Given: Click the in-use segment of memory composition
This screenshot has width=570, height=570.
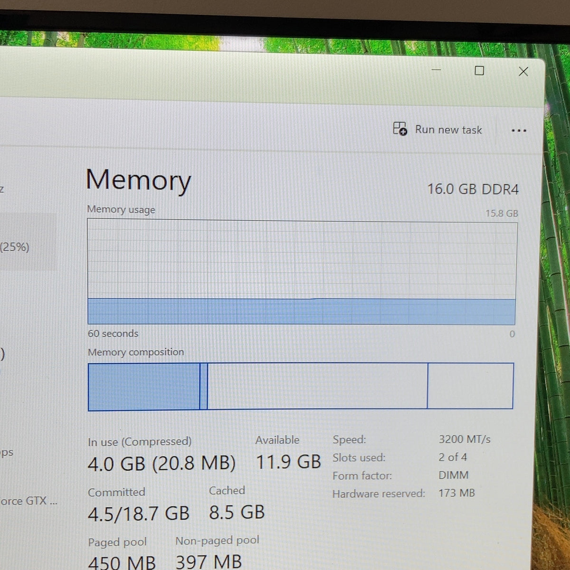Looking at the screenshot, I should click(x=144, y=387).
